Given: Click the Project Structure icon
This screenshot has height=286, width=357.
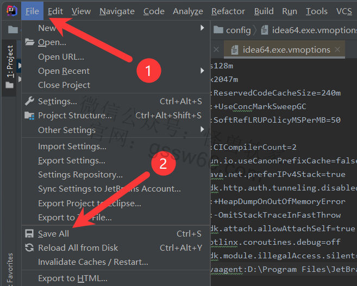Looking at the screenshot, I should tap(29, 116).
